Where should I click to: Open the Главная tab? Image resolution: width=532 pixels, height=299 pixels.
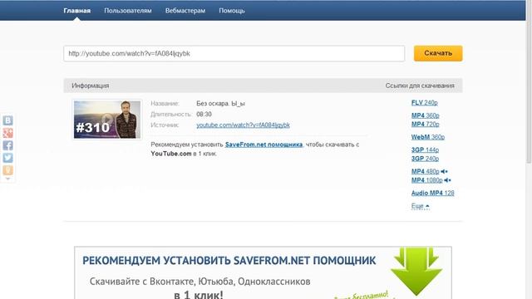(77, 11)
